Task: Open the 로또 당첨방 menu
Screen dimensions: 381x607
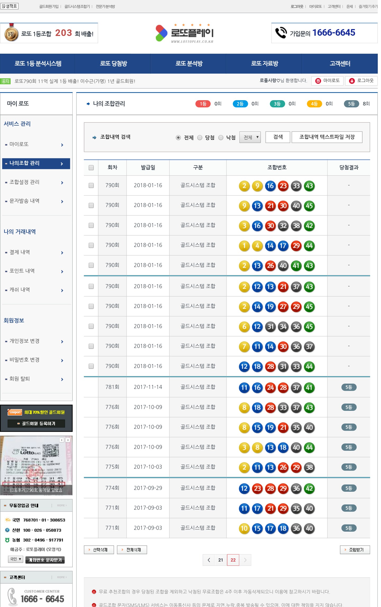Action: (113, 63)
